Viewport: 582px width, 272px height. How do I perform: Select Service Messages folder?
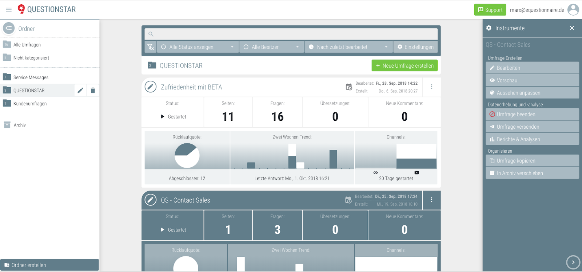pyautogui.click(x=50, y=77)
